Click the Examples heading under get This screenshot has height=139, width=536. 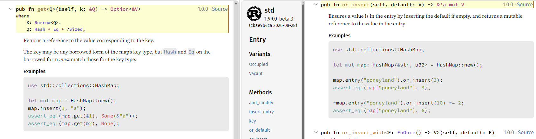click(x=34, y=72)
